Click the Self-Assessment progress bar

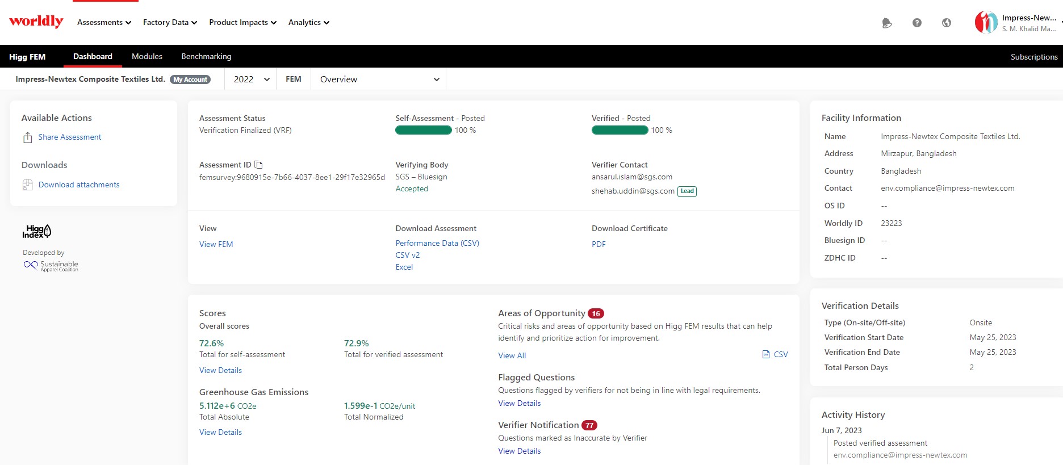(424, 130)
